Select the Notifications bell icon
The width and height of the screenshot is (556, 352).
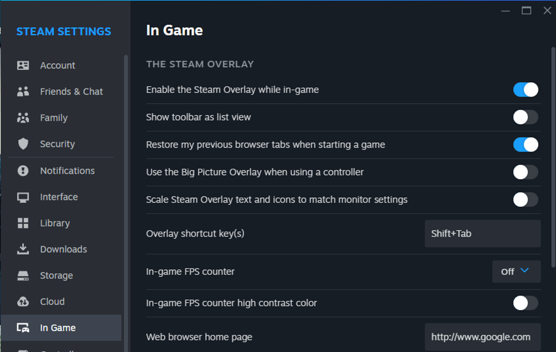tap(24, 170)
